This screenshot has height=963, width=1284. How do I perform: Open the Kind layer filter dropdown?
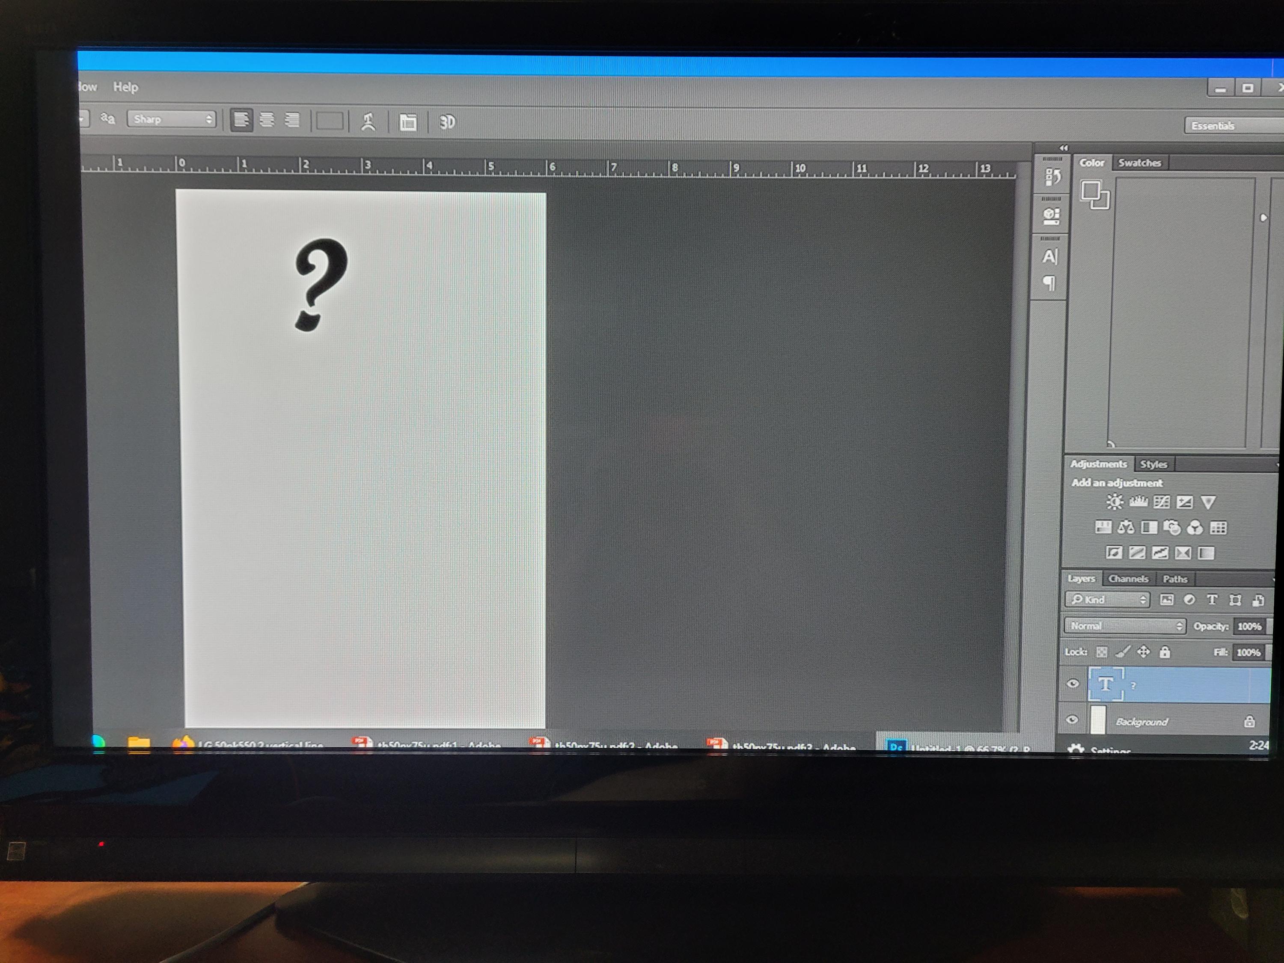(1108, 600)
